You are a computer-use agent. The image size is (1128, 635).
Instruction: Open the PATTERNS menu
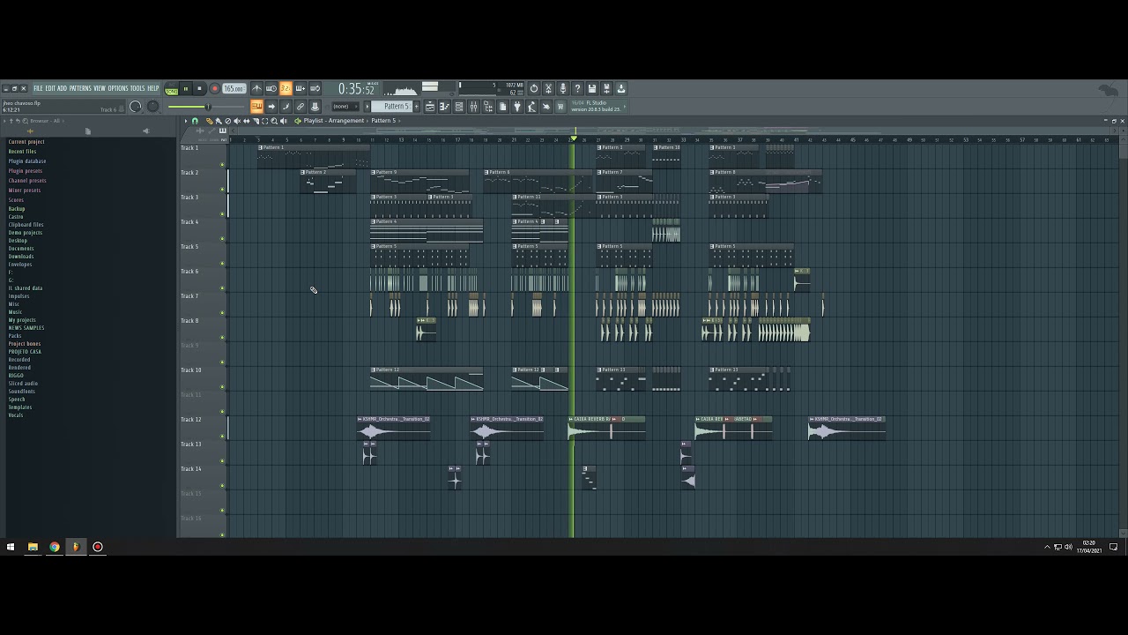tap(80, 88)
